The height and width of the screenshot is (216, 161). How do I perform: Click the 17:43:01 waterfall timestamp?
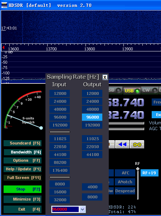pyautogui.click(x=9, y=28)
